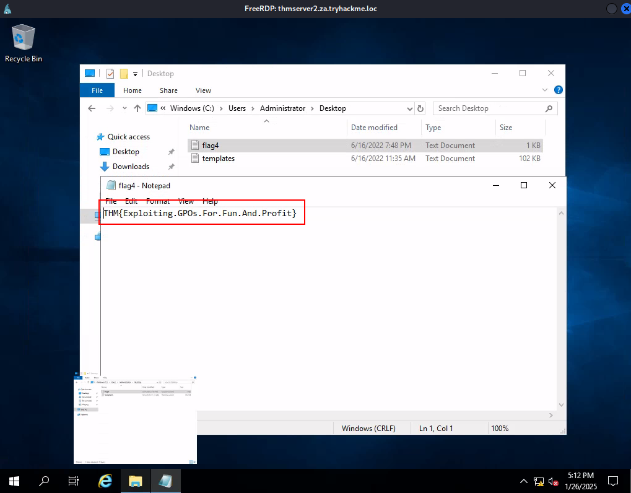Screen dimensions: 631x493
Task: Click Users in the address breadcrumb
Action: click(237, 108)
